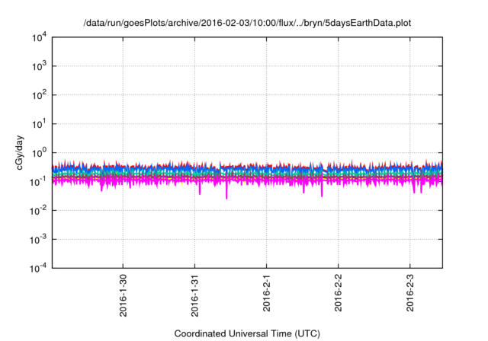
Task: Click the 10^1 y-axis tick label
Action: [39, 124]
